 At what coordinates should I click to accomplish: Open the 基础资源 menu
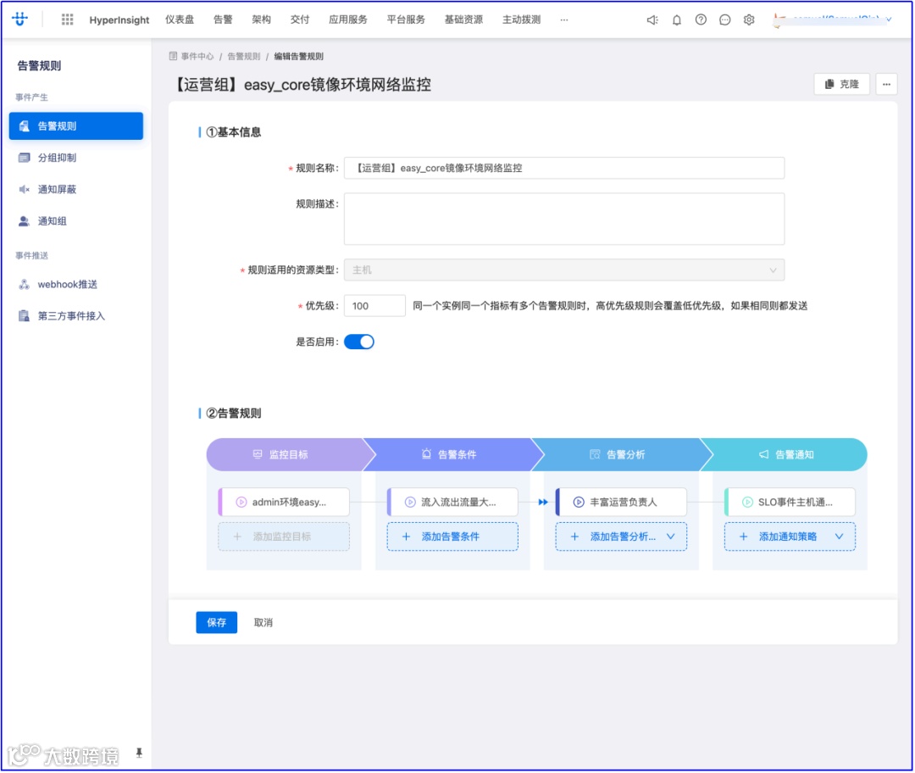coord(464,19)
